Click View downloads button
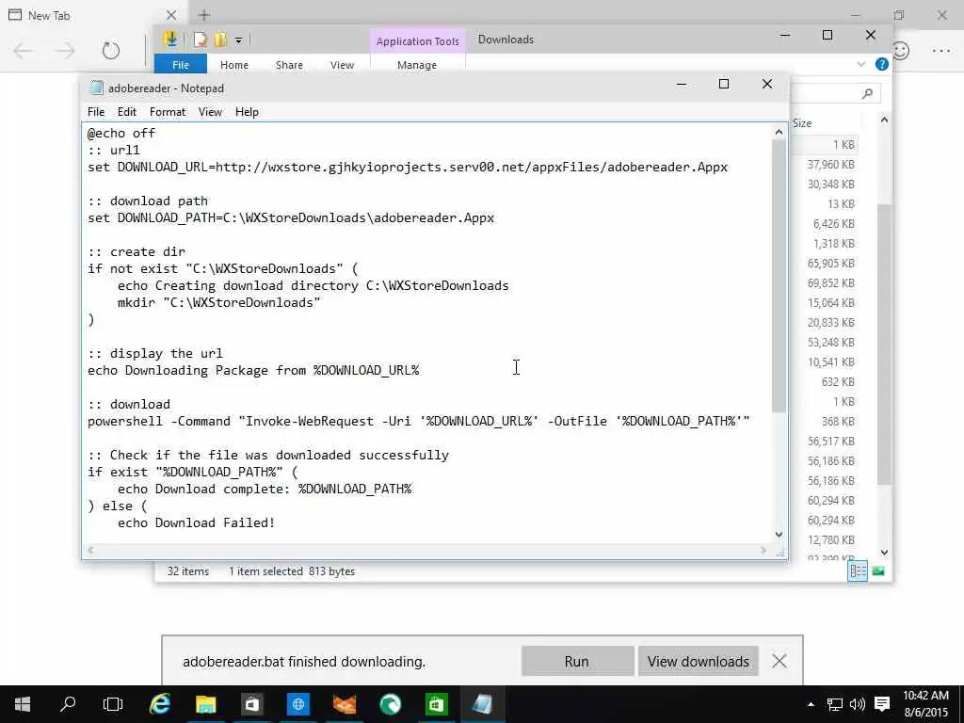Image resolution: width=964 pixels, height=723 pixels. click(x=698, y=661)
